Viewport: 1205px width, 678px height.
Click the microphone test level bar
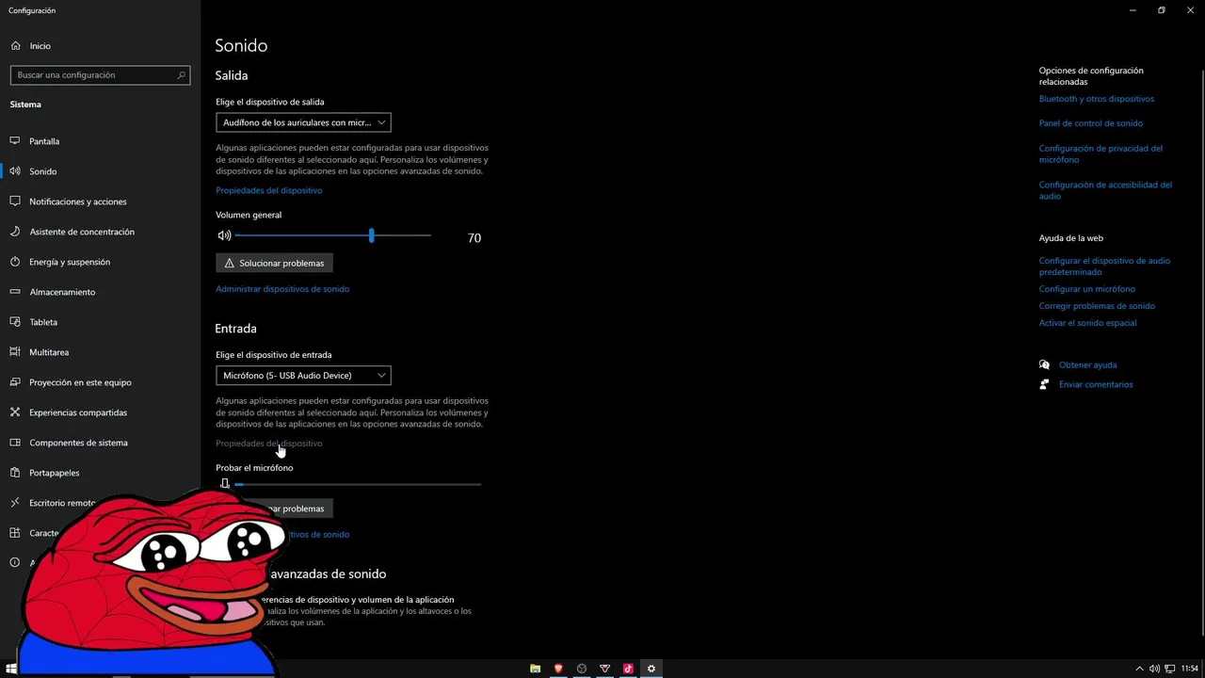pyautogui.click(x=358, y=484)
